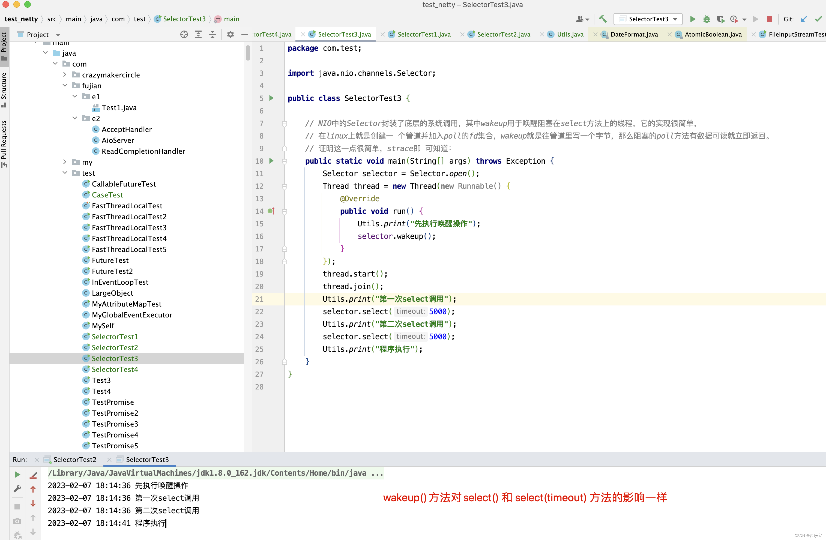Switch to the SelectorTest1.java tab

click(424, 34)
